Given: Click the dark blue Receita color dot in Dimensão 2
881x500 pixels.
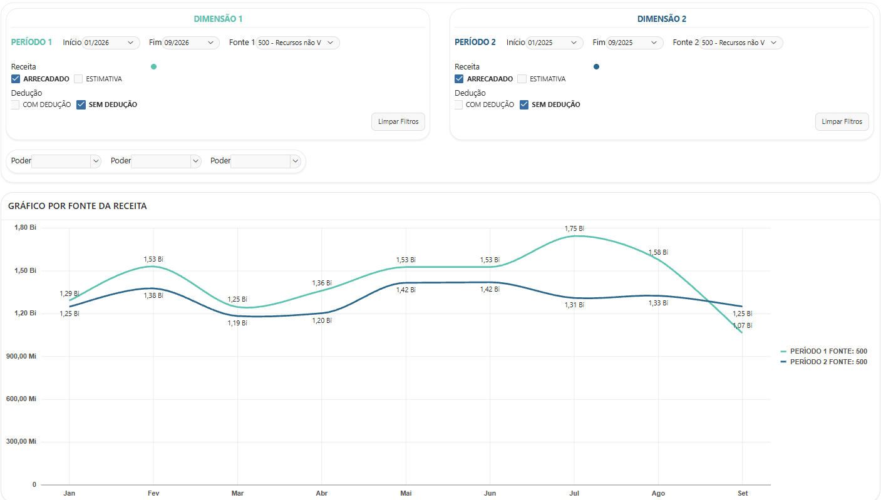Looking at the screenshot, I should point(596,66).
